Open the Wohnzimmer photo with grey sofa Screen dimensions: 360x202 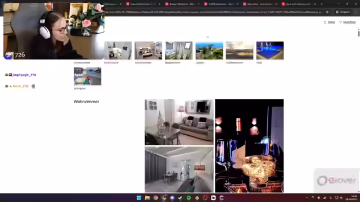(179, 122)
